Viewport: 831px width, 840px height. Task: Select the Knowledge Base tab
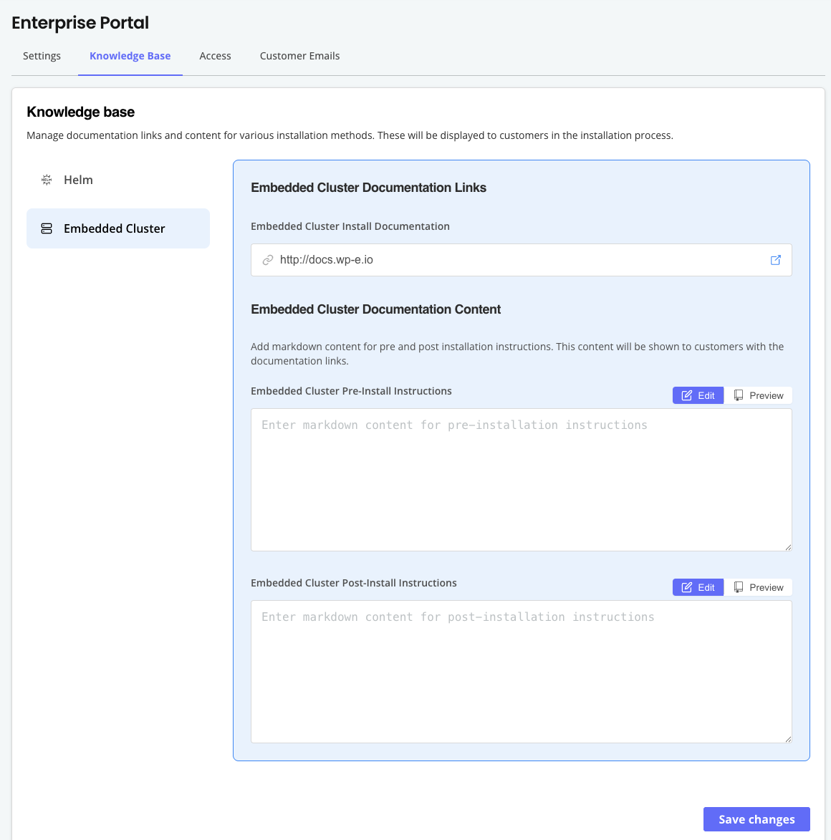[130, 55]
